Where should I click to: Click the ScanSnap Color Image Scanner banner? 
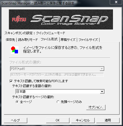(61, 20)
